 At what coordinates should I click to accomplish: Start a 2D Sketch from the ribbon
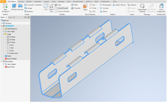coord(5,8)
